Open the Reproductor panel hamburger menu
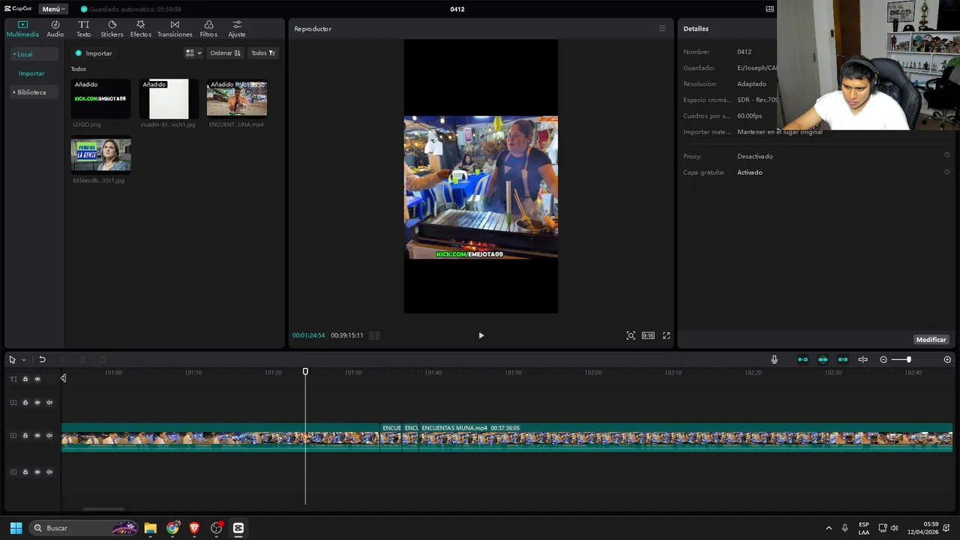960x540 pixels. click(662, 28)
